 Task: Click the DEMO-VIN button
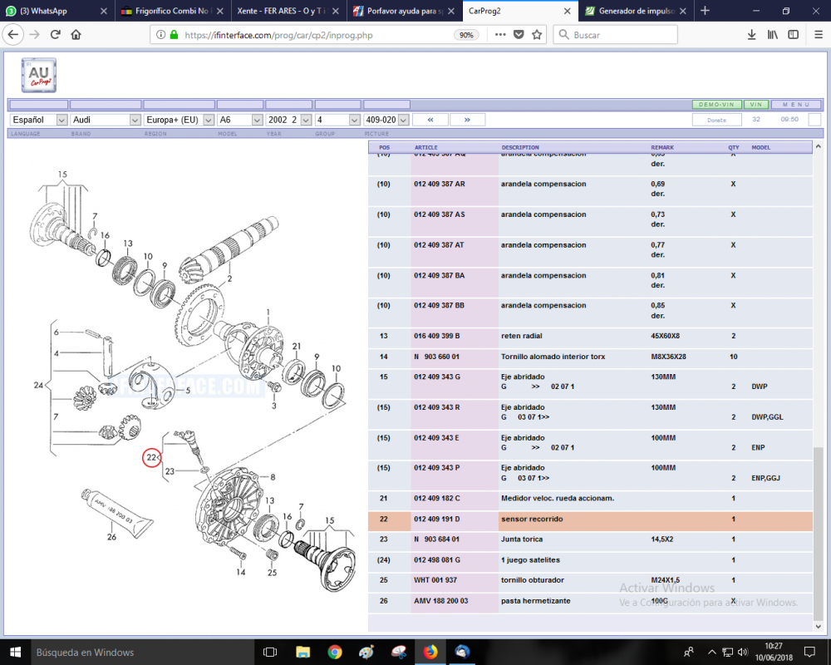716,105
